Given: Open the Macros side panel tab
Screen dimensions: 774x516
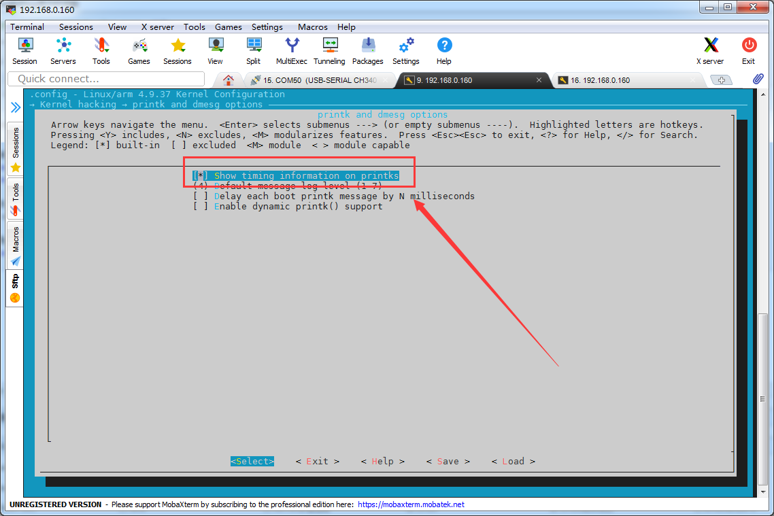Looking at the screenshot, I should point(15,245).
